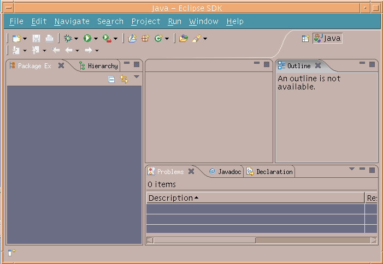Screen dimensions: 383x264
Task: Click the Print icon in toolbar
Action: [49, 39]
